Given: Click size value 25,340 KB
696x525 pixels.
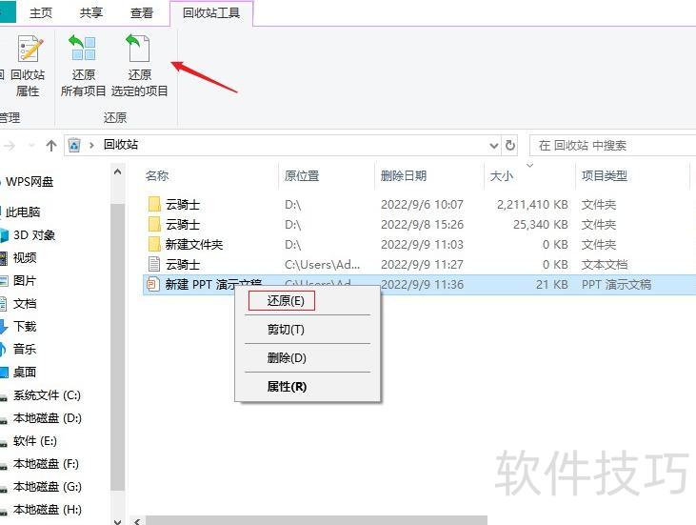Looking at the screenshot, I should coord(541,224).
